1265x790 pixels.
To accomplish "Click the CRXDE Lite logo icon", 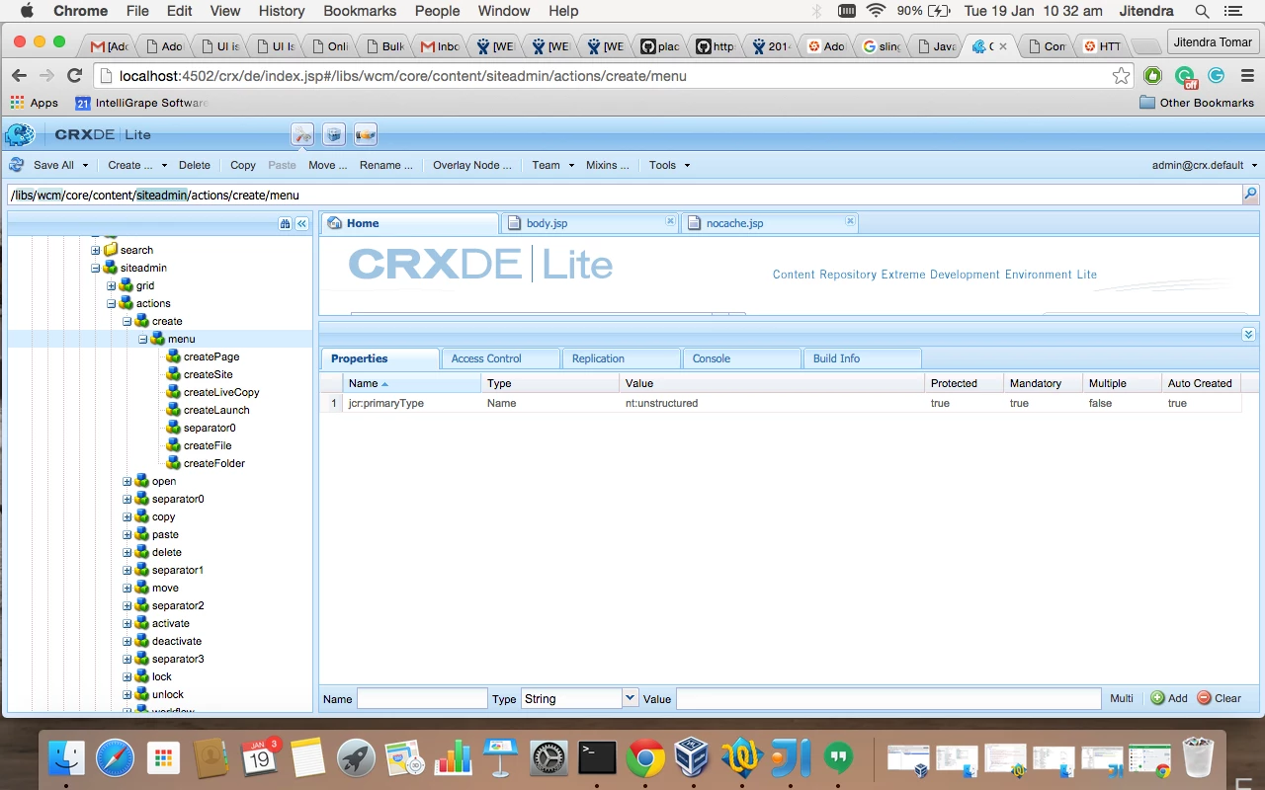I will pyautogui.click(x=20, y=135).
